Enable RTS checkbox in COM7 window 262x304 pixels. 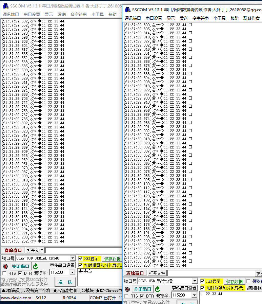tap(4, 273)
